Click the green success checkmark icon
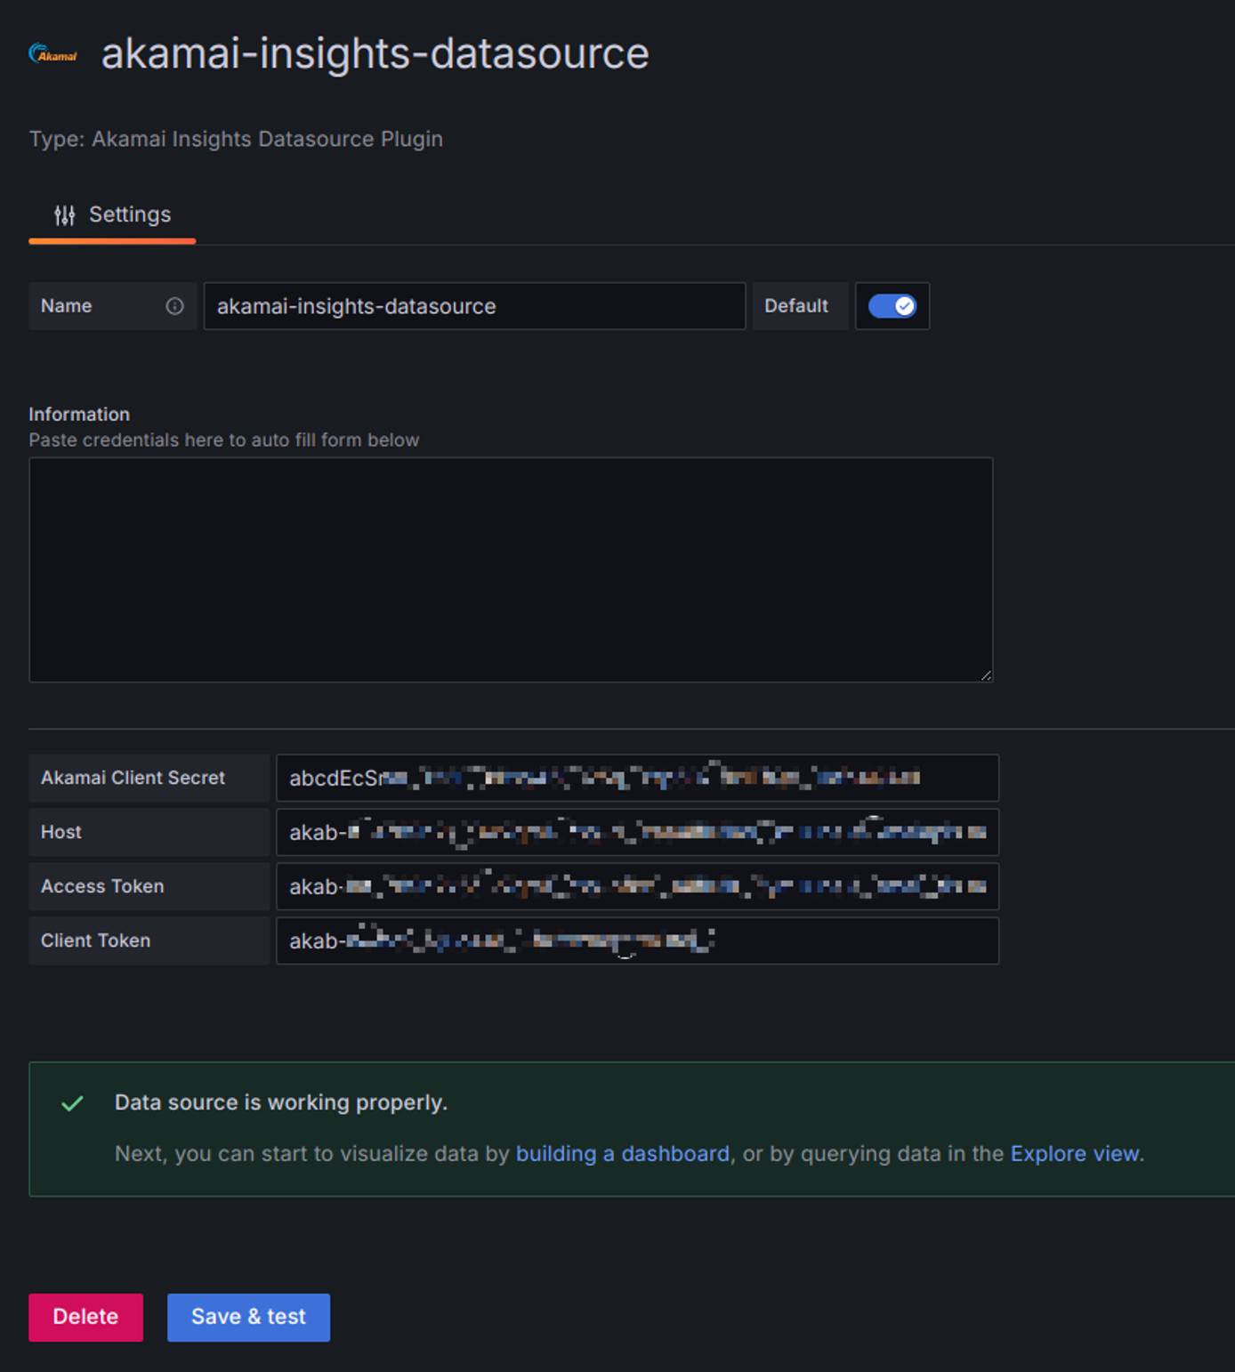The image size is (1235, 1372). [72, 1103]
